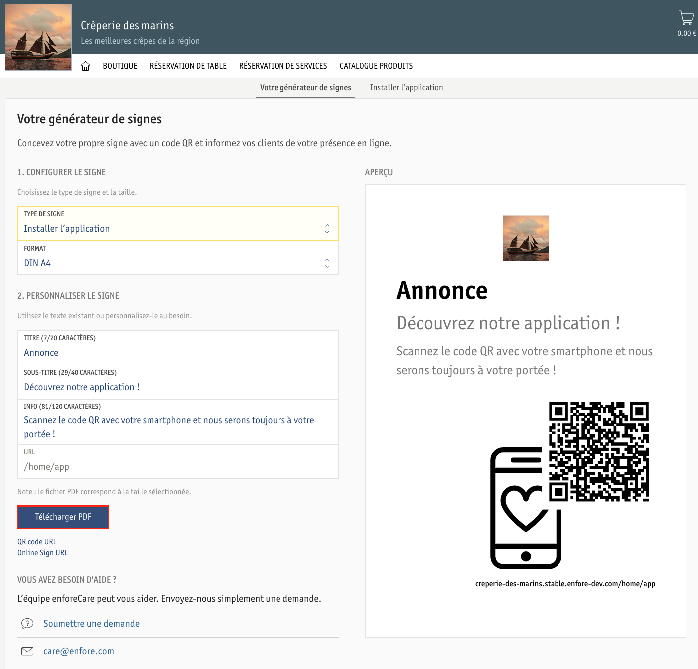Click the cart total 0,00 €
Image resolution: width=698 pixels, height=669 pixels.
pos(687,34)
